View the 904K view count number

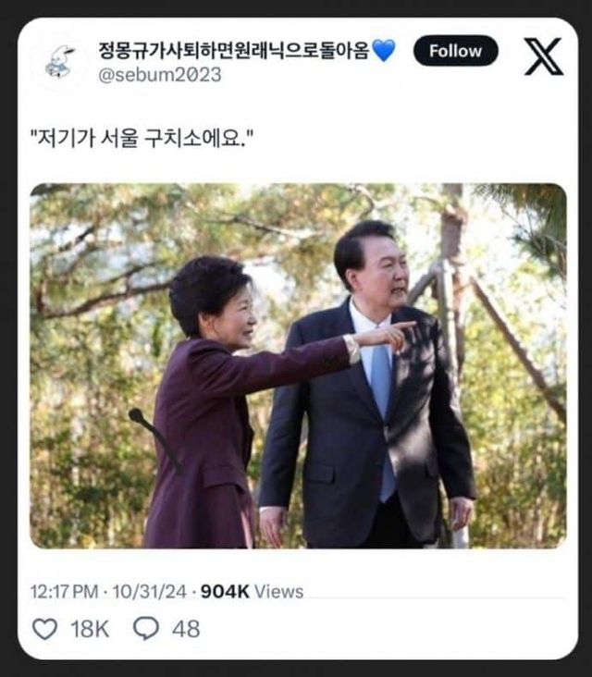click(225, 591)
